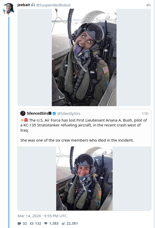Click the SilencedSirs small avatar
The image size is (155, 228).
pyautogui.click(x=23, y=113)
